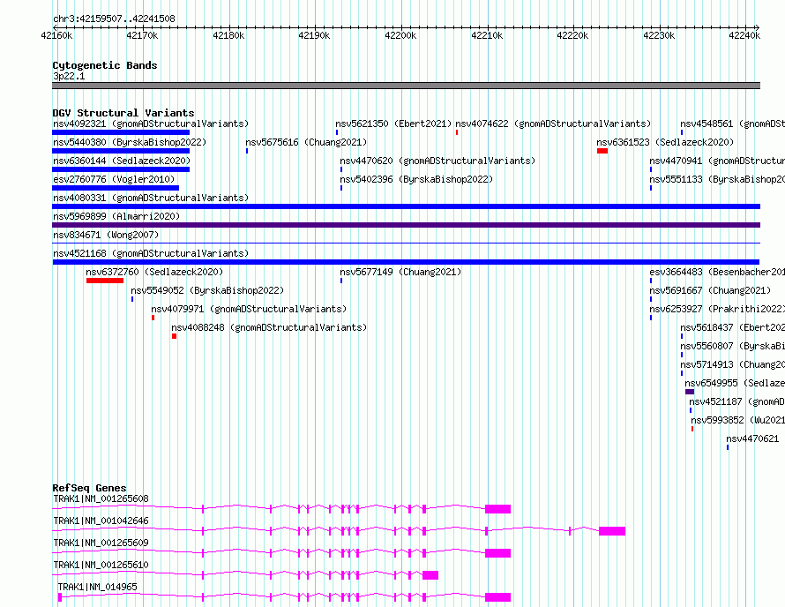Open transcript TRAK1|NM_001265610 label

click(101, 565)
